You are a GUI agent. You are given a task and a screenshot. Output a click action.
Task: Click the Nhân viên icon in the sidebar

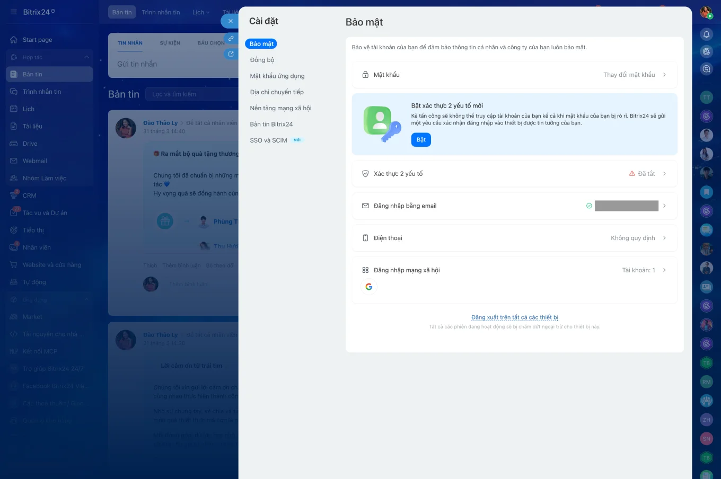[x=14, y=247]
